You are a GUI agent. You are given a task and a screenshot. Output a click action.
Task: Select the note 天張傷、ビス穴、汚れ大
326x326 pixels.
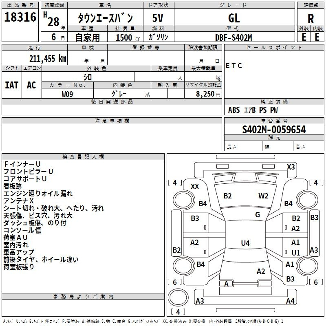pos(38,216)
